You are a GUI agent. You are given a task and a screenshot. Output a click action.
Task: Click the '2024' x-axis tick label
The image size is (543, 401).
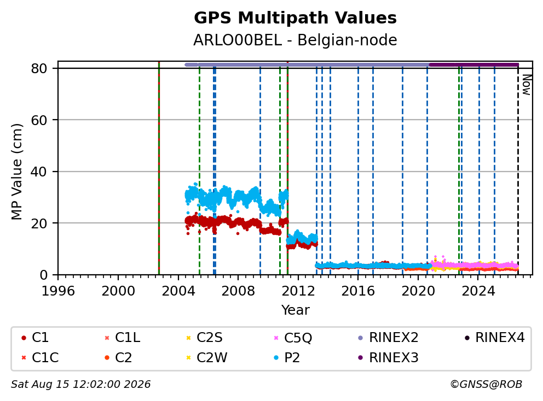click(x=478, y=291)
